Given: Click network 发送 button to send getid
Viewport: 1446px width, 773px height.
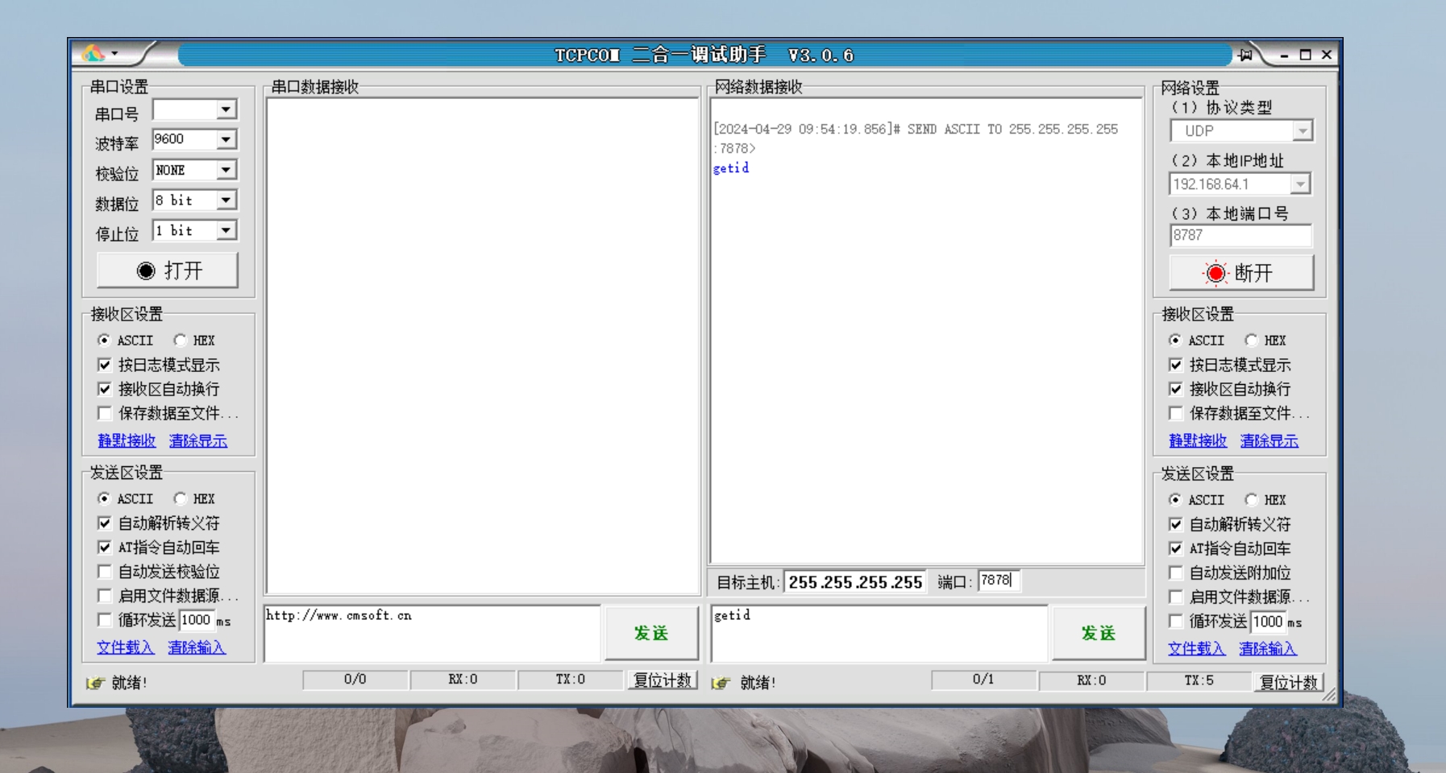Looking at the screenshot, I should (x=1098, y=634).
